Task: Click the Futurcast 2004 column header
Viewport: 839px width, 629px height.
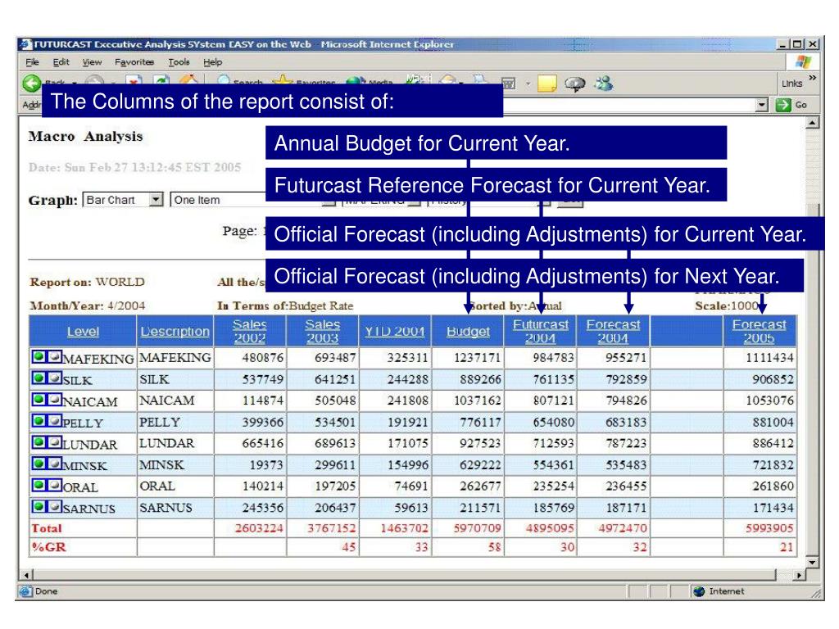Action: (541, 331)
